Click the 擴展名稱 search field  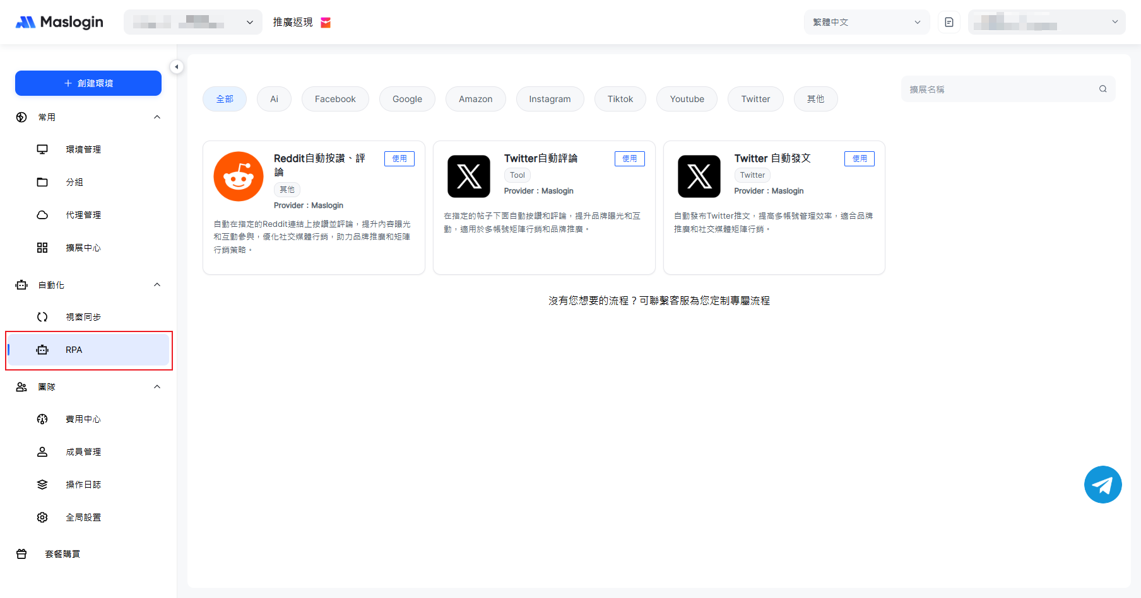tap(1000, 89)
